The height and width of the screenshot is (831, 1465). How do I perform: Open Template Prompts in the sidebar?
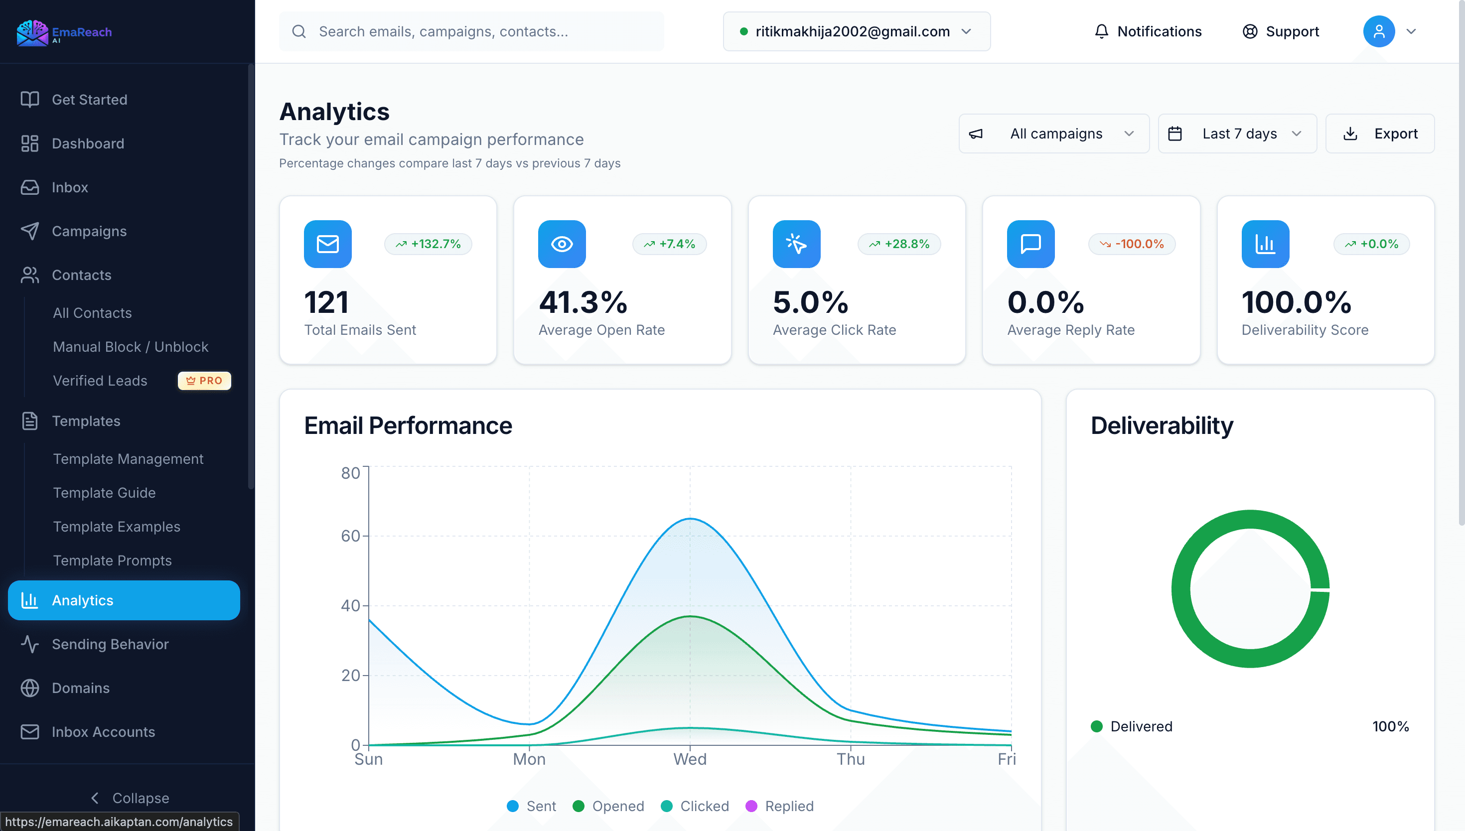point(112,560)
